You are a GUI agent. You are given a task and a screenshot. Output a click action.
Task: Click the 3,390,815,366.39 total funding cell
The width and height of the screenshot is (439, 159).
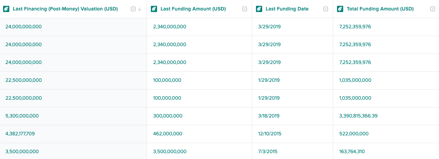coord(386,116)
